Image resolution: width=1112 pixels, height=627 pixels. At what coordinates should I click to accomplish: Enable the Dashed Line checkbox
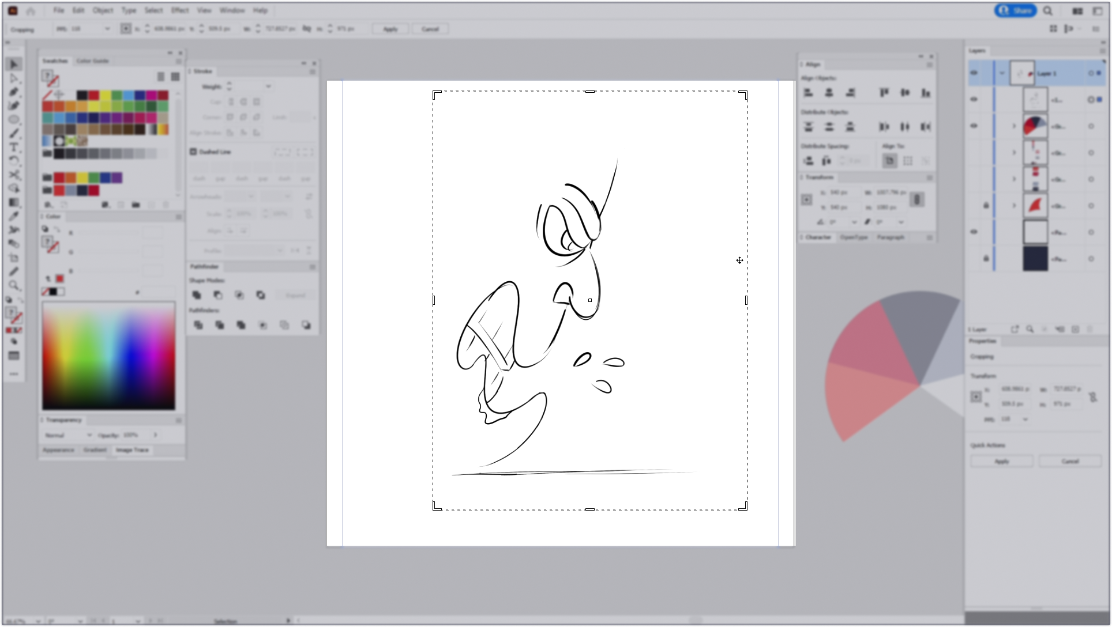pyautogui.click(x=193, y=152)
